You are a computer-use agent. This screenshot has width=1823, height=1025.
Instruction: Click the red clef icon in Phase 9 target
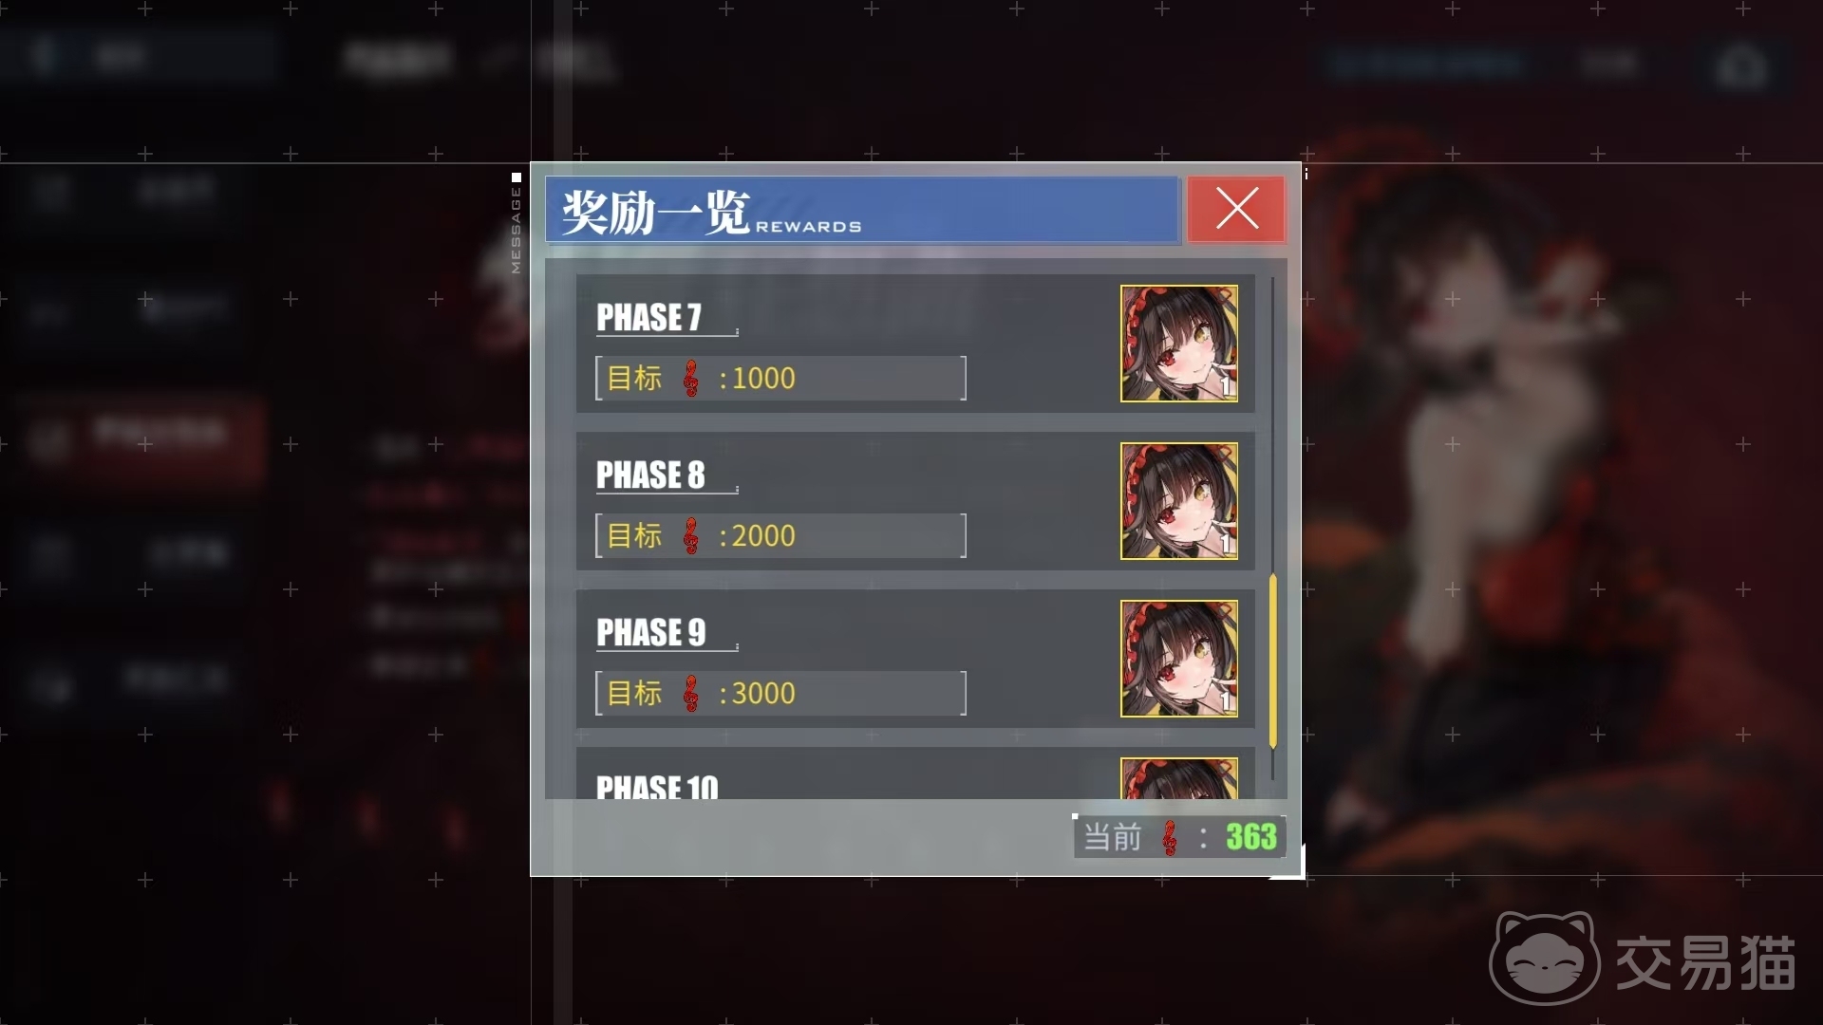(x=691, y=694)
